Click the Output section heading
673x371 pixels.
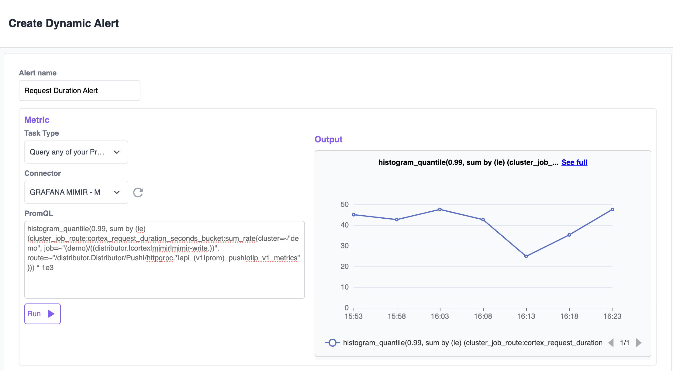[328, 139]
